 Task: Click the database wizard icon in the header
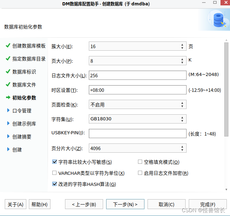(x=219, y=20)
